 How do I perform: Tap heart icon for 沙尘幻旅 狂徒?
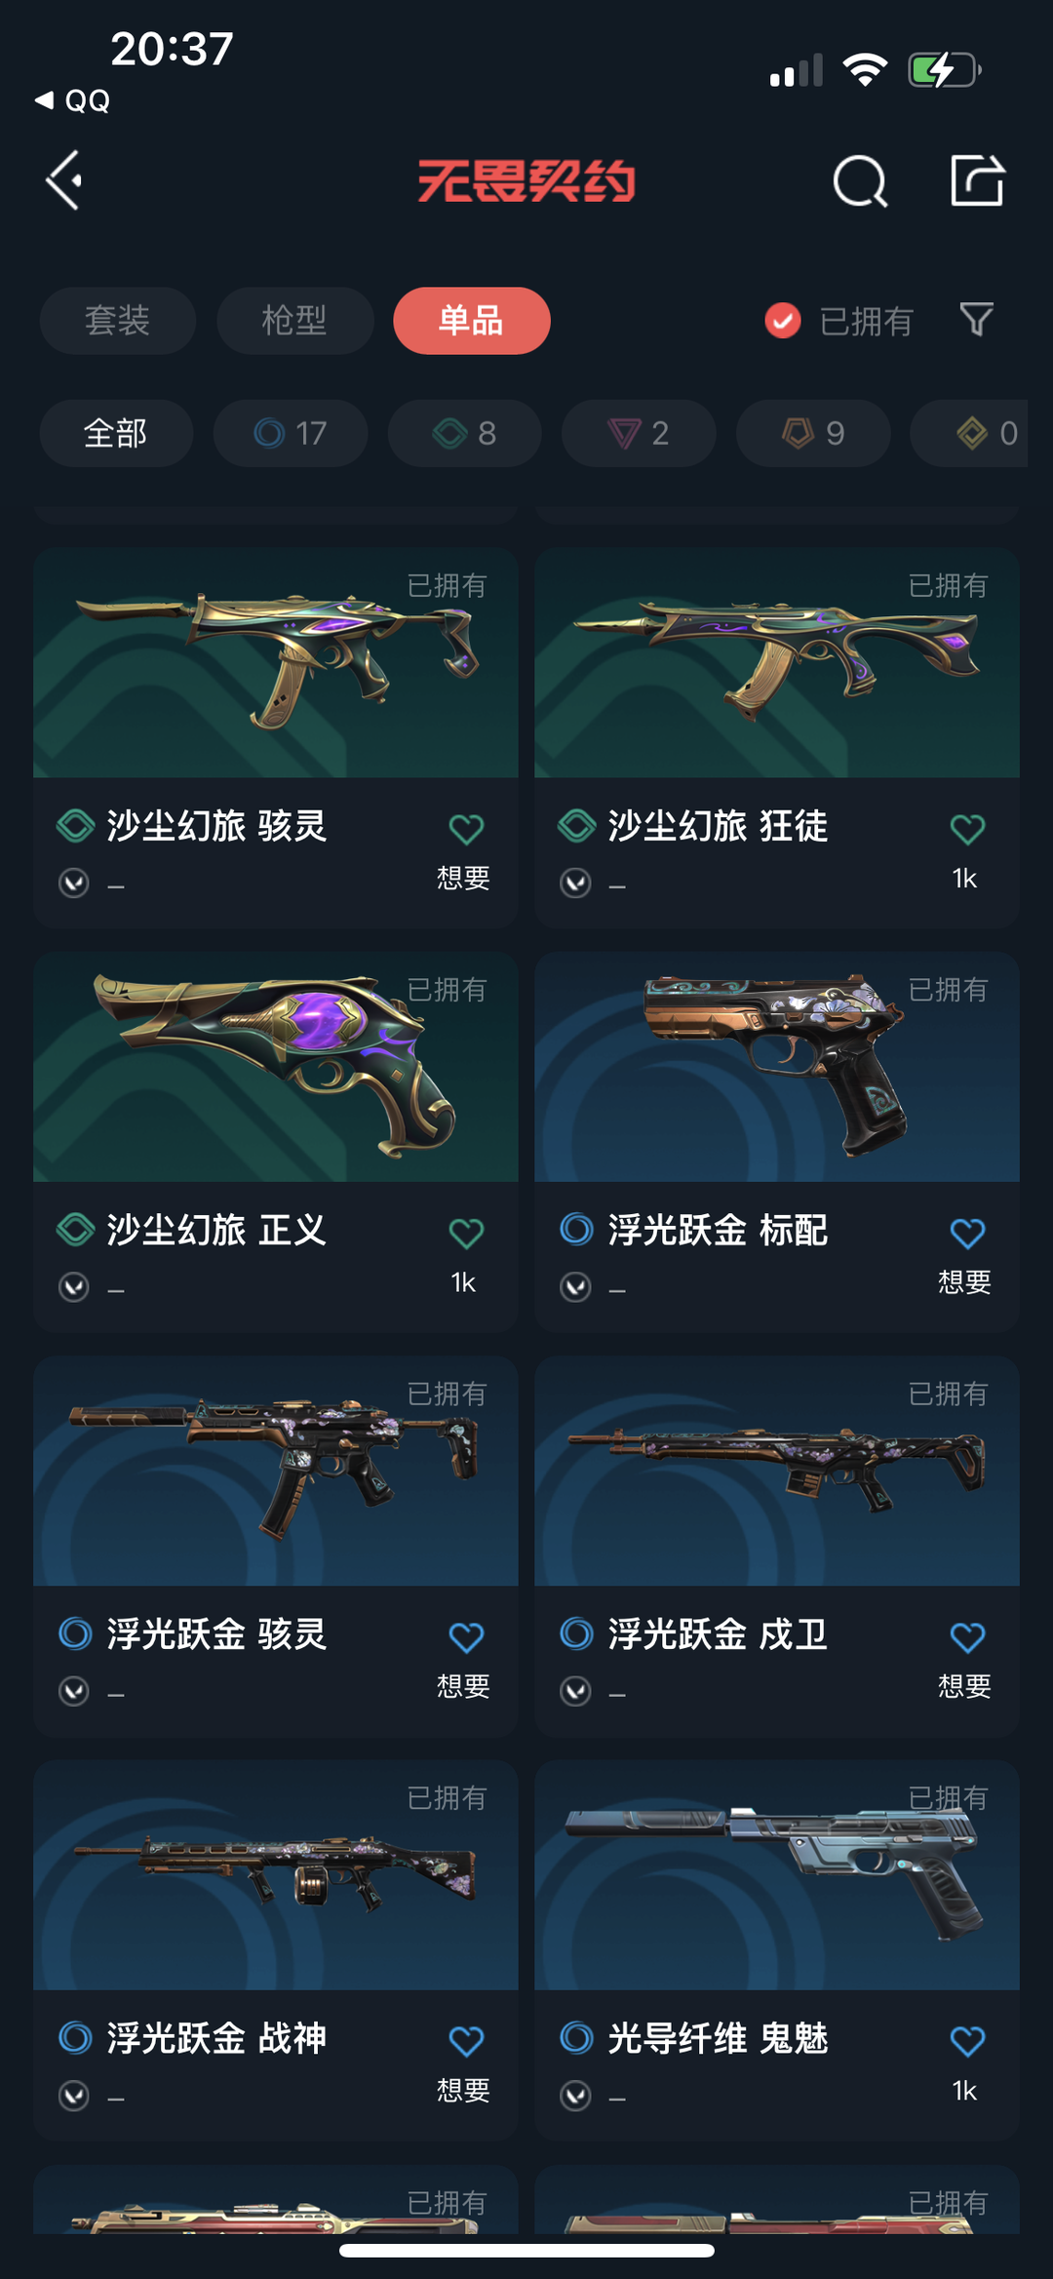pos(967,829)
